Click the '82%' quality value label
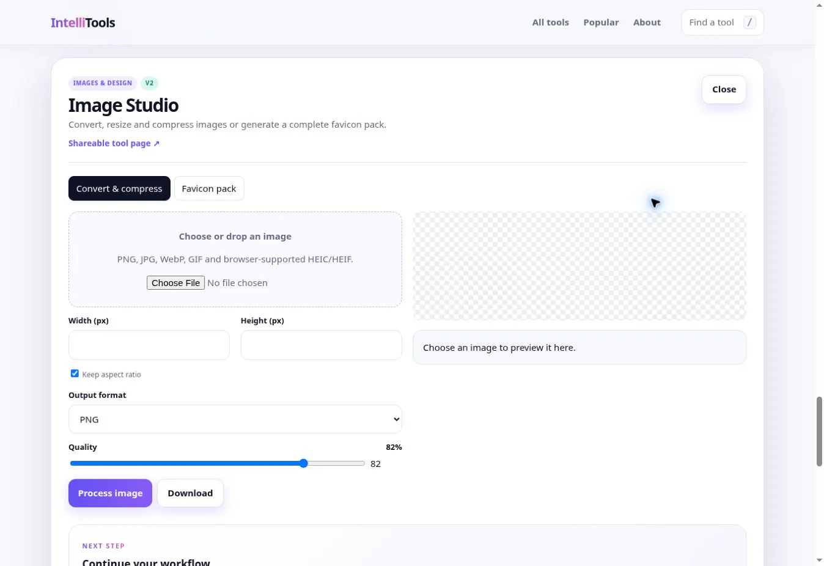 (x=394, y=447)
